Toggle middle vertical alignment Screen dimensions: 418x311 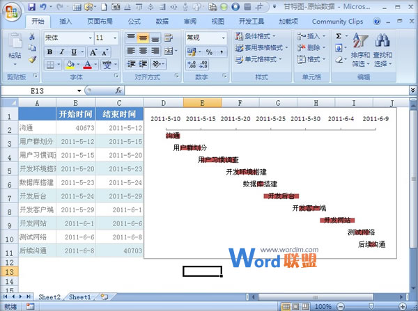click(x=143, y=38)
